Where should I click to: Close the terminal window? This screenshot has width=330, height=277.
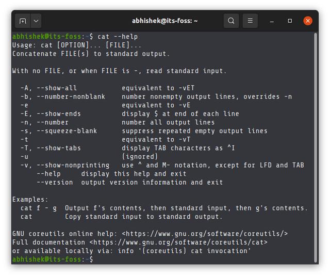coord(308,21)
